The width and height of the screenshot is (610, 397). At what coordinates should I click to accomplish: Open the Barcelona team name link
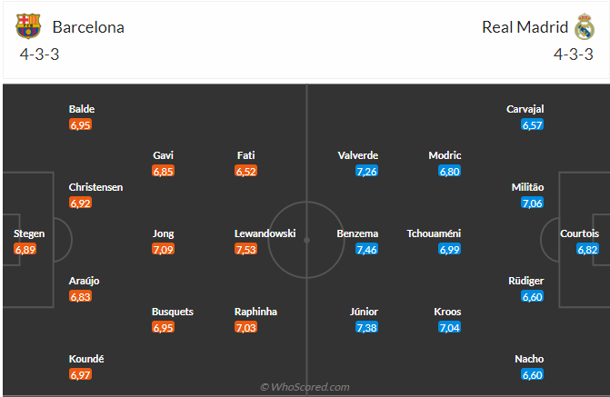tap(88, 26)
